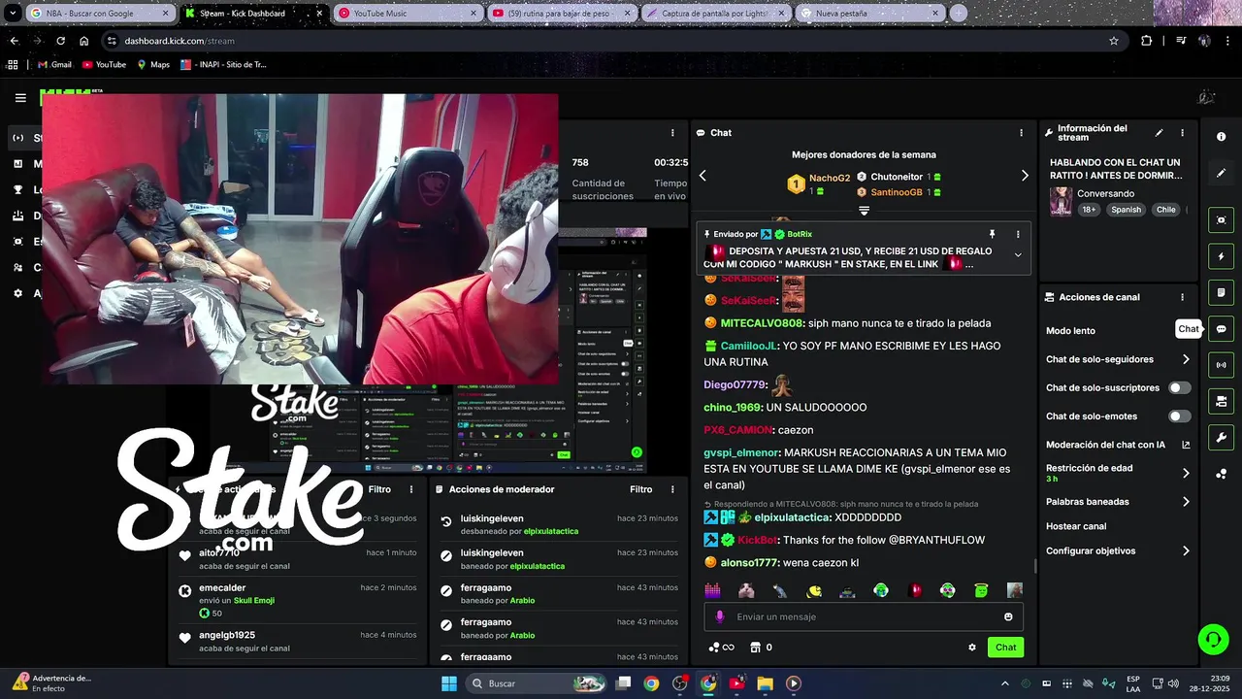Click the chat scrollbar

coord(1034,566)
